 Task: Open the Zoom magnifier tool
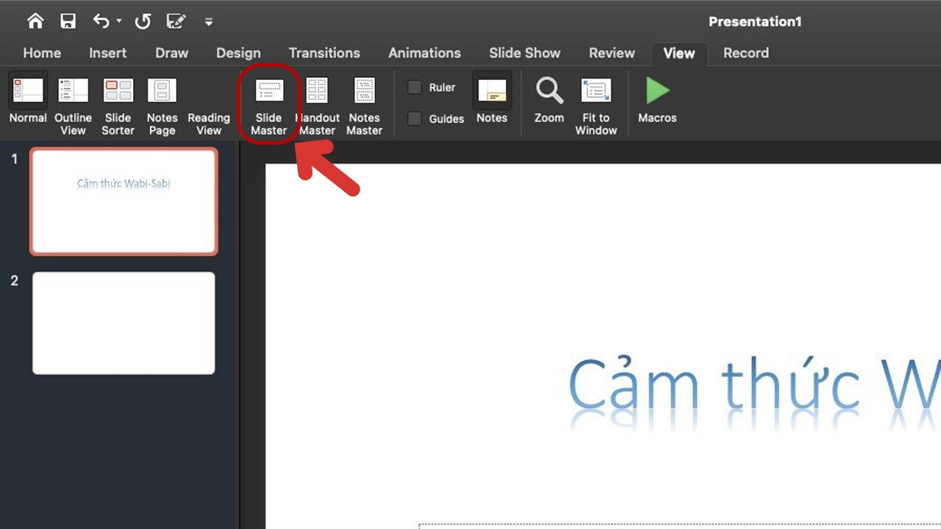(549, 101)
